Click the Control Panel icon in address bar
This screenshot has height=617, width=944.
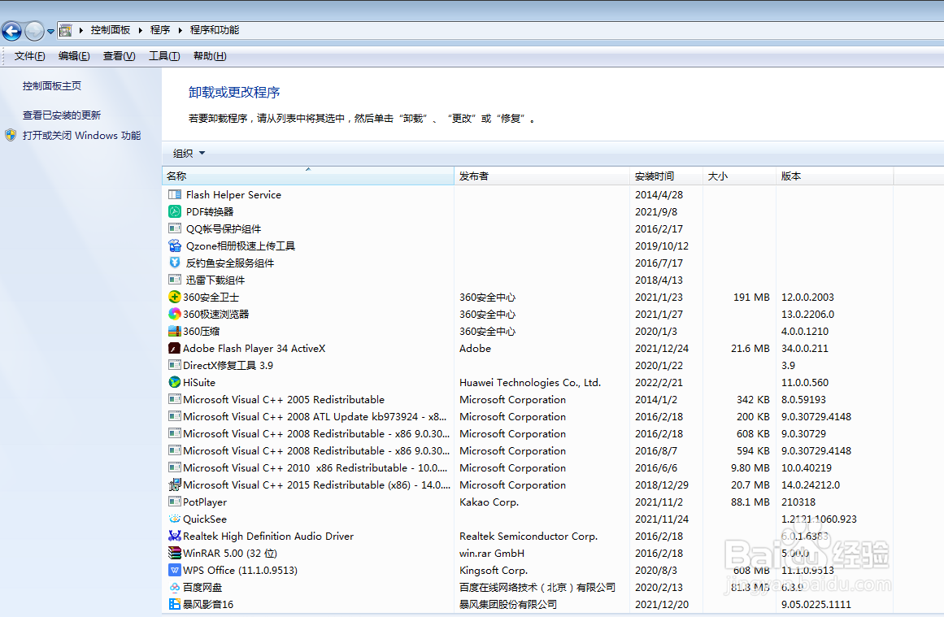coord(66,30)
